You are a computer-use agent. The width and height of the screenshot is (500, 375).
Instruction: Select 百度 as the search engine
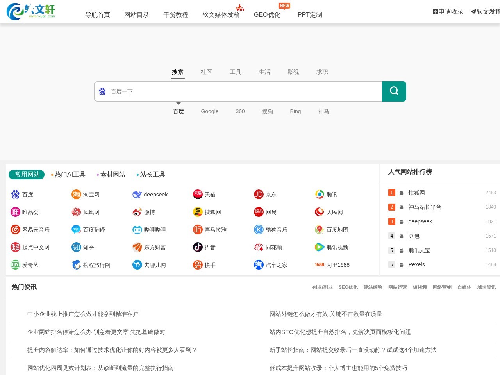pos(179,111)
